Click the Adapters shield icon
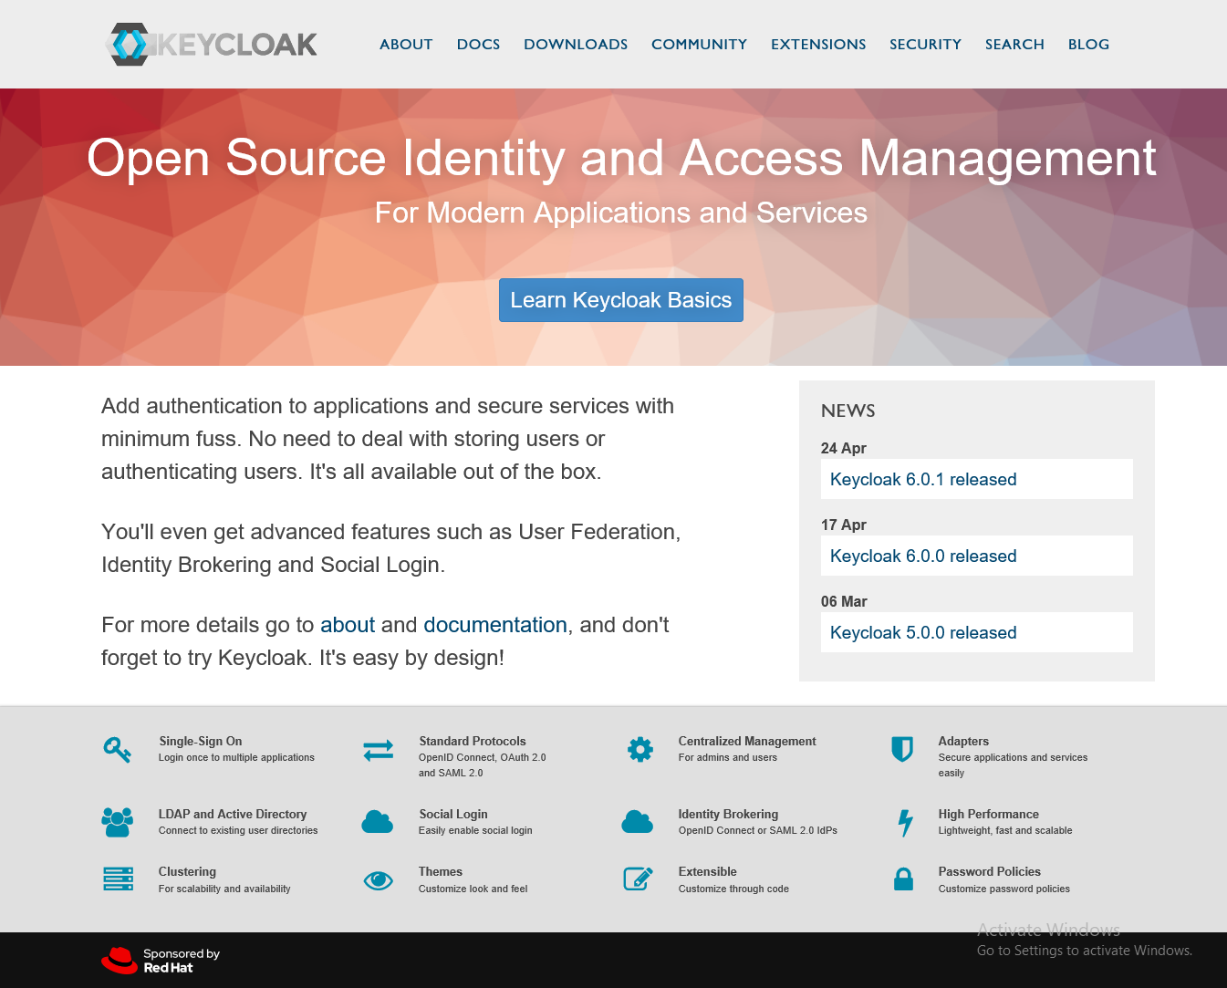Image resolution: width=1227 pixels, height=988 pixels. point(902,749)
